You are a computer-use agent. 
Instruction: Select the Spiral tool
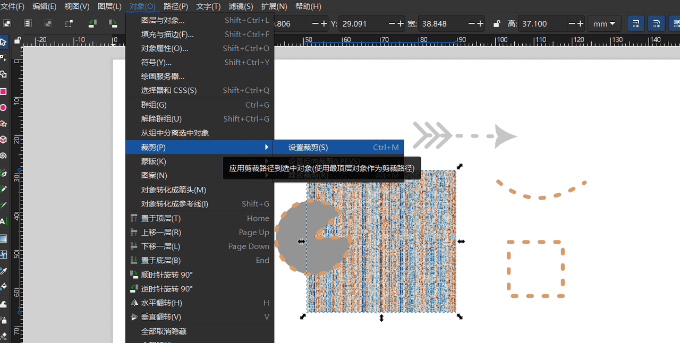pyautogui.click(x=3, y=156)
